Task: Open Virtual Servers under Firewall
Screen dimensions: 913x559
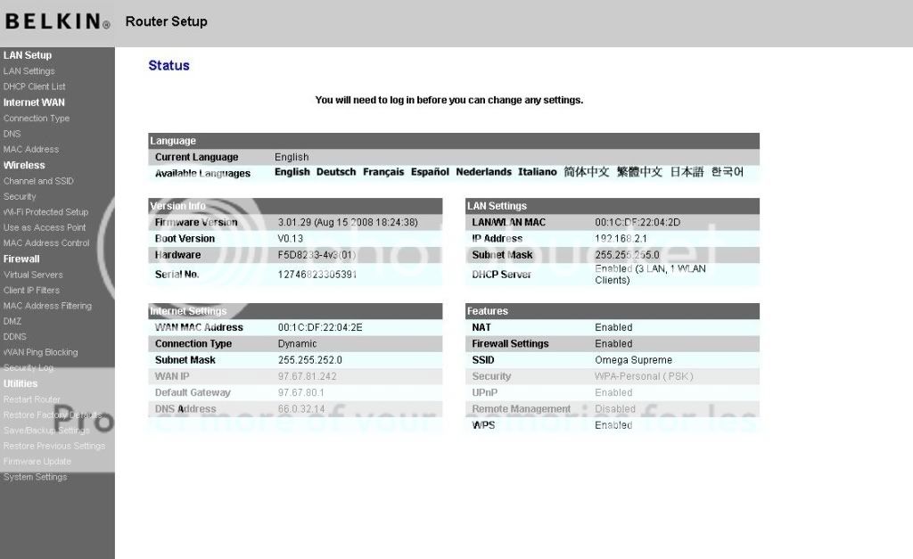Action: pos(33,275)
